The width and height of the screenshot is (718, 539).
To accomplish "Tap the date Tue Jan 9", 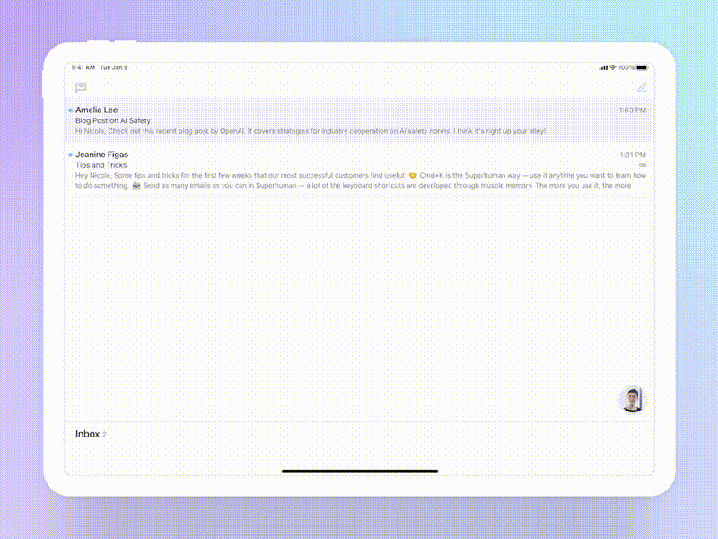I will coord(114,67).
